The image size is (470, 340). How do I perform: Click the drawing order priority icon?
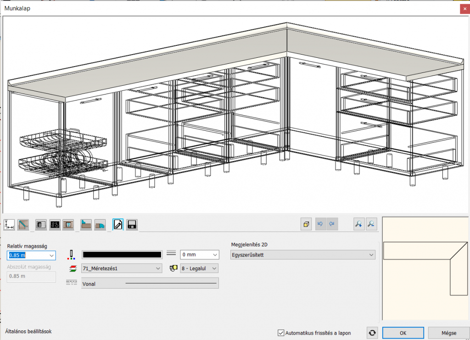173,268
